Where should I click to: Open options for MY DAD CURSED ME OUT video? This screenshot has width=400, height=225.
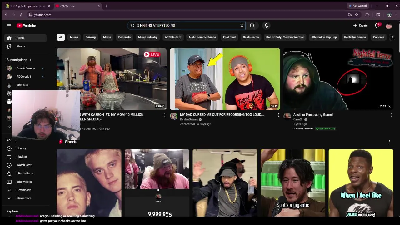coord(278,115)
